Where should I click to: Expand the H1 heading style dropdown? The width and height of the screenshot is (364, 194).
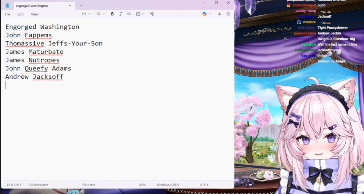[x=86, y=14]
